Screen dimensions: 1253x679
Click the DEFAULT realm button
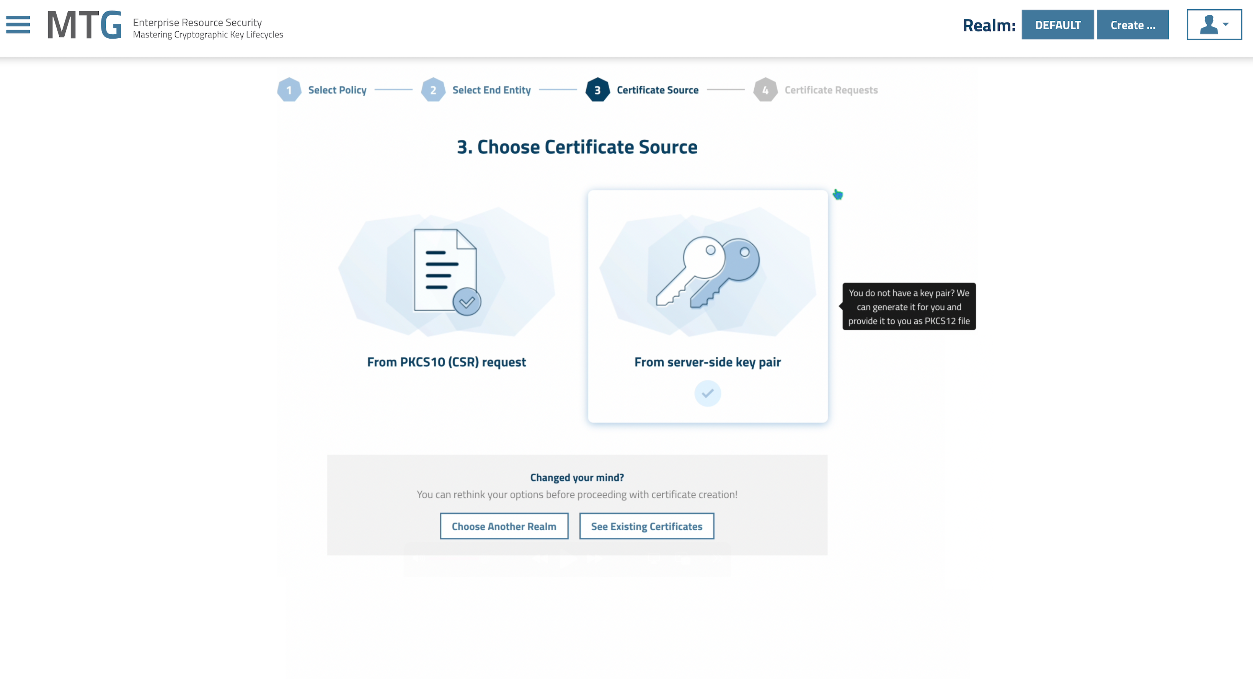(1057, 25)
